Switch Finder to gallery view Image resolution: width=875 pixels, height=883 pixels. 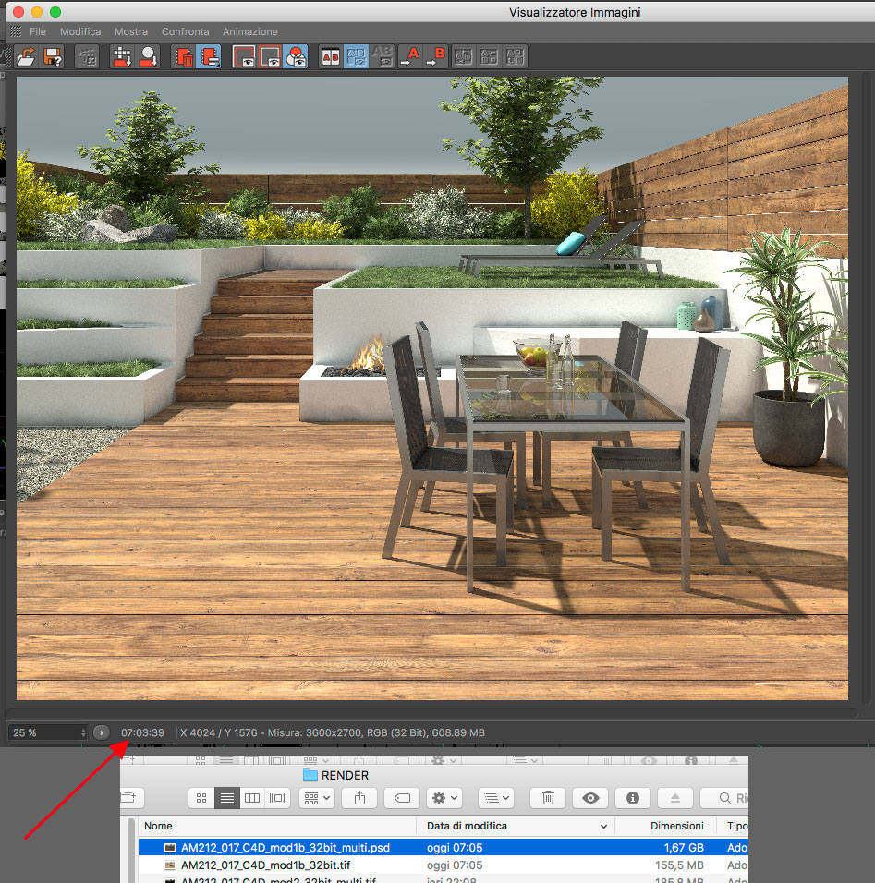click(x=278, y=798)
